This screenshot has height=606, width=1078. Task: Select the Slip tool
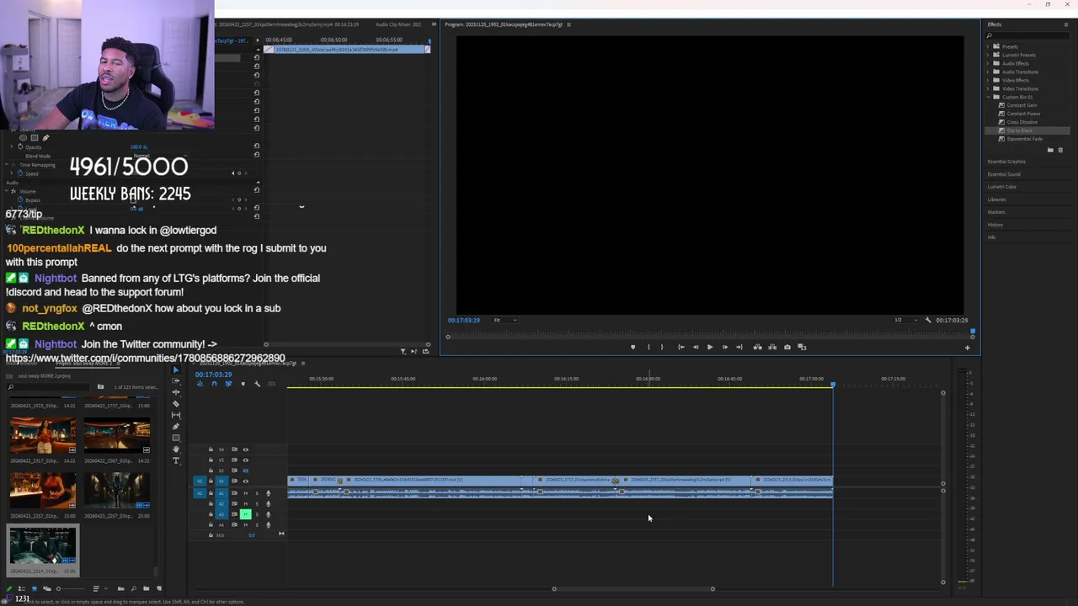click(176, 415)
